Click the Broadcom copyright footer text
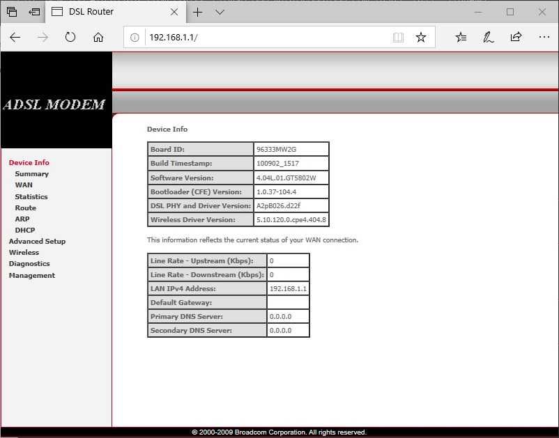Viewport: 559px width, 438px height. pyautogui.click(x=279, y=432)
